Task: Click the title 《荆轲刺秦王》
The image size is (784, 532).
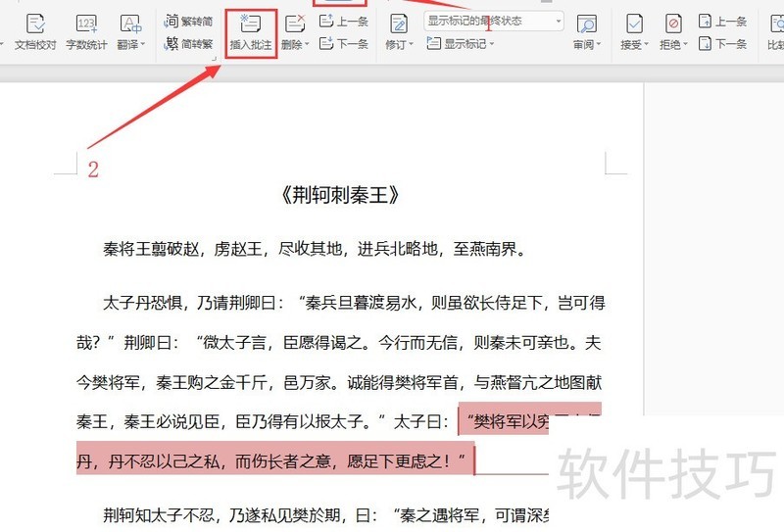Action: point(340,196)
